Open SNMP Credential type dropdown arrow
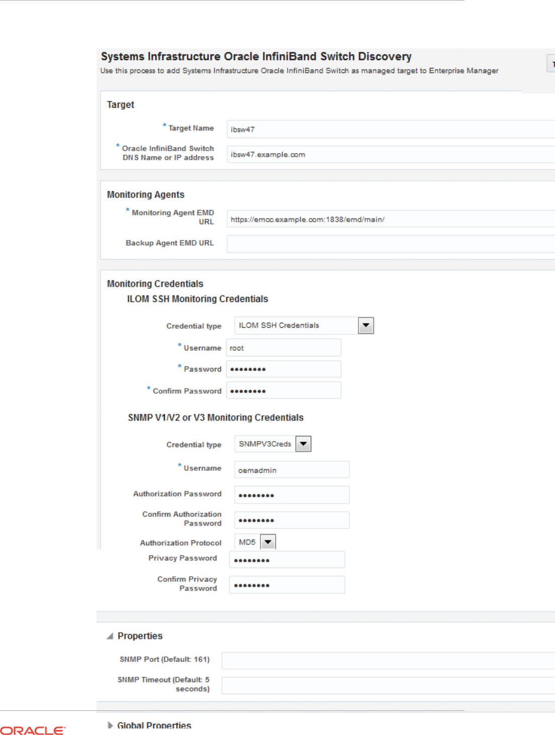The height and width of the screenshot is (735, 555). 303,444
